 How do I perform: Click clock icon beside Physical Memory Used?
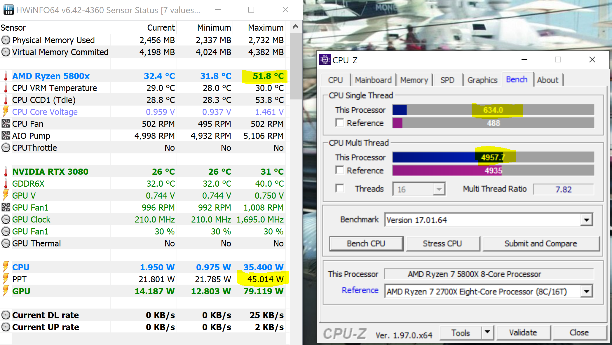(x=6, y=40)
